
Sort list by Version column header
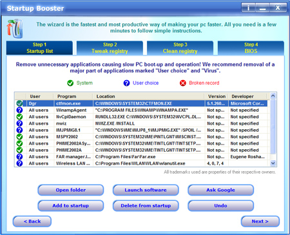[x=217, y=96]
